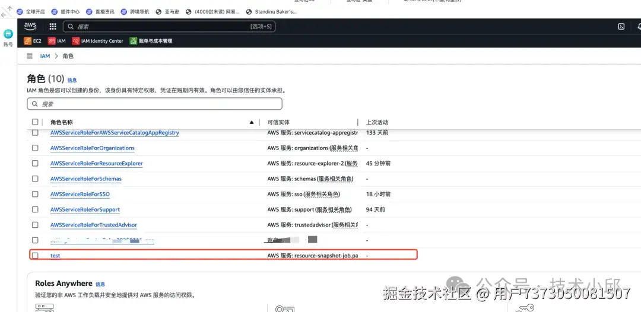
Task: Check the test role checkbox
Action: [35, 255]
